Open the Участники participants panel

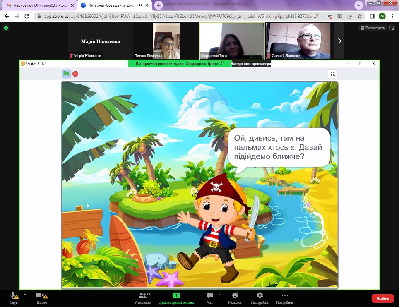(143, 298)
